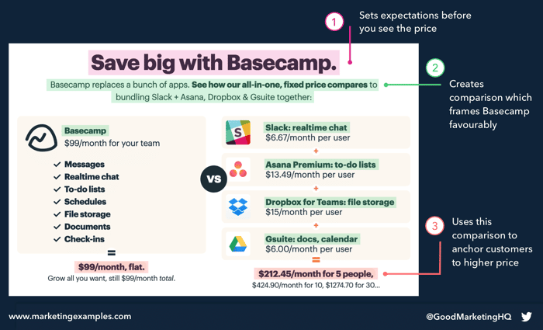Viewport: 543px width, 330px height.
Task: Click the pink number 1 annotation circle
Action: [x=334, y=22]
